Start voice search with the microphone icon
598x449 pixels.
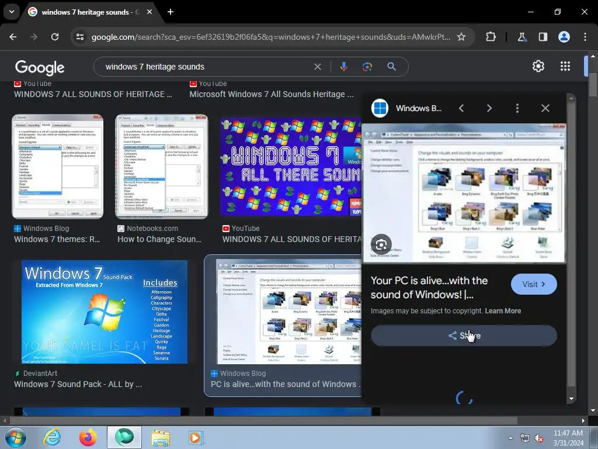click(343, 67)
